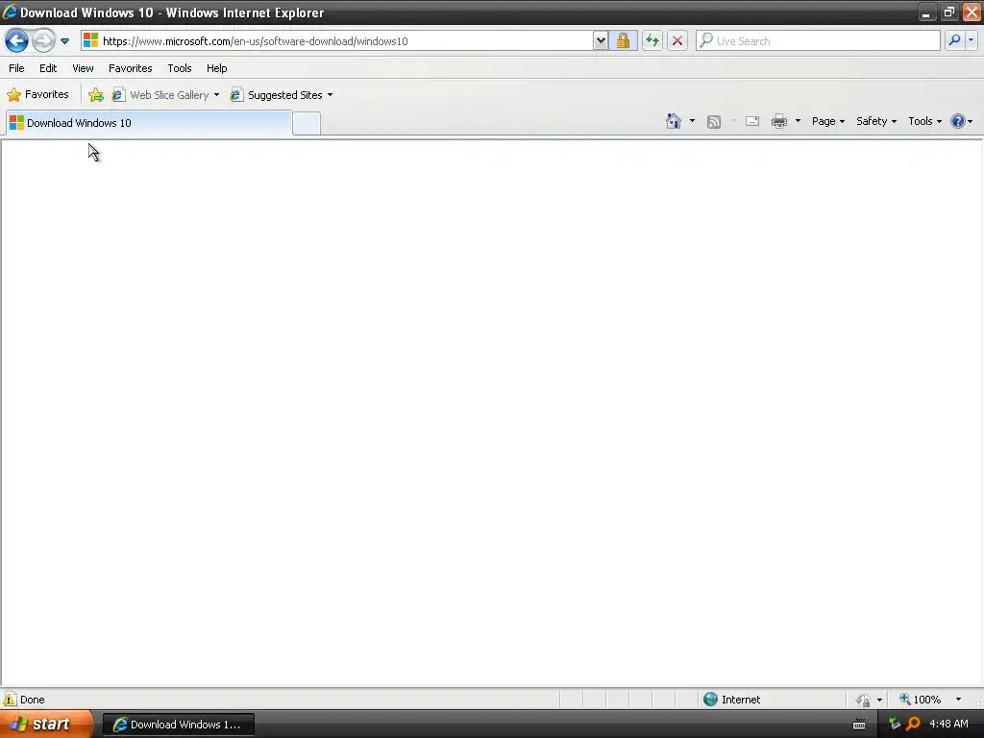Click the Internet zone globe icon
This screenshot has width=984, height=738.
[x=710, y=700]
